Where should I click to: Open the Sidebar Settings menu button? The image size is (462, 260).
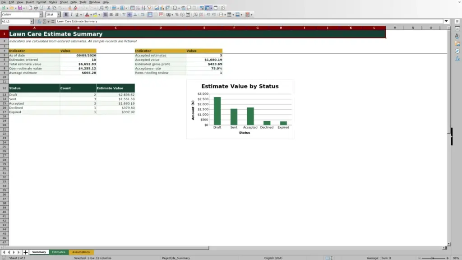[x=457, y=21]
